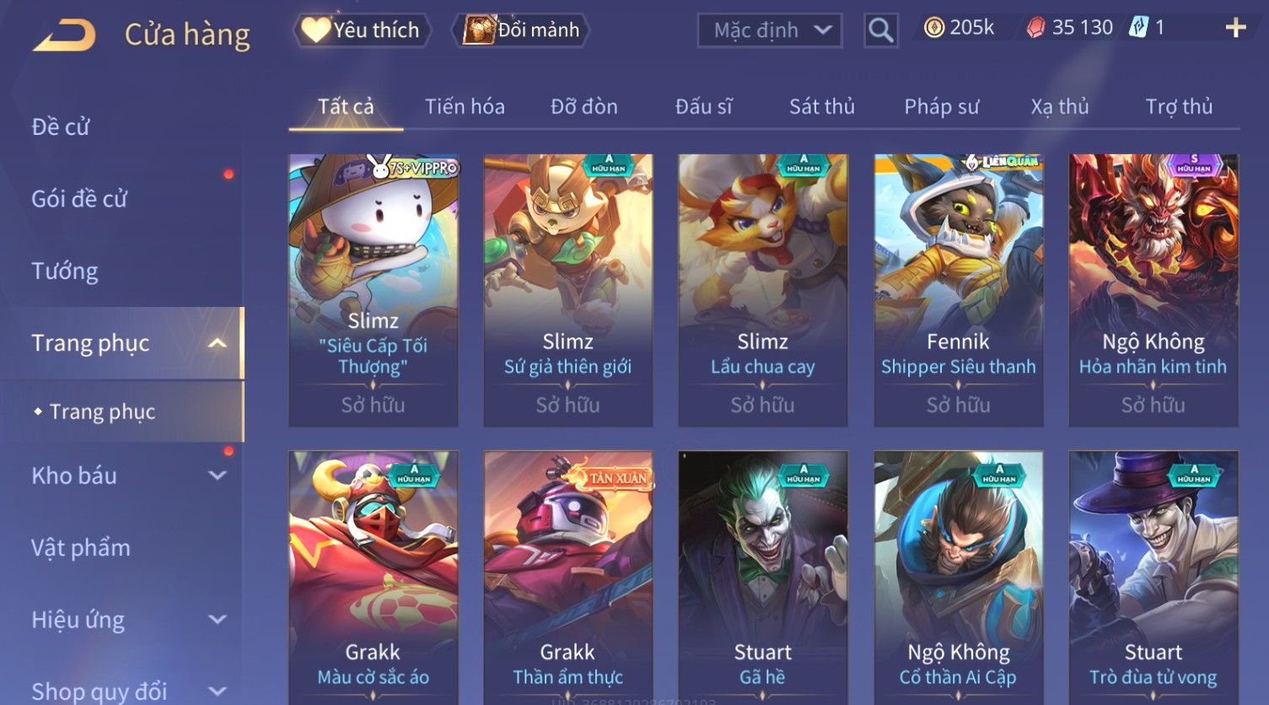Open the Fennik Shipper Siêu thanh skin card

pos(958,290)
